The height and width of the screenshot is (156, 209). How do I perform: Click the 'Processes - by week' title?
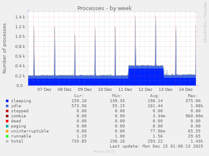pos(105,8)
